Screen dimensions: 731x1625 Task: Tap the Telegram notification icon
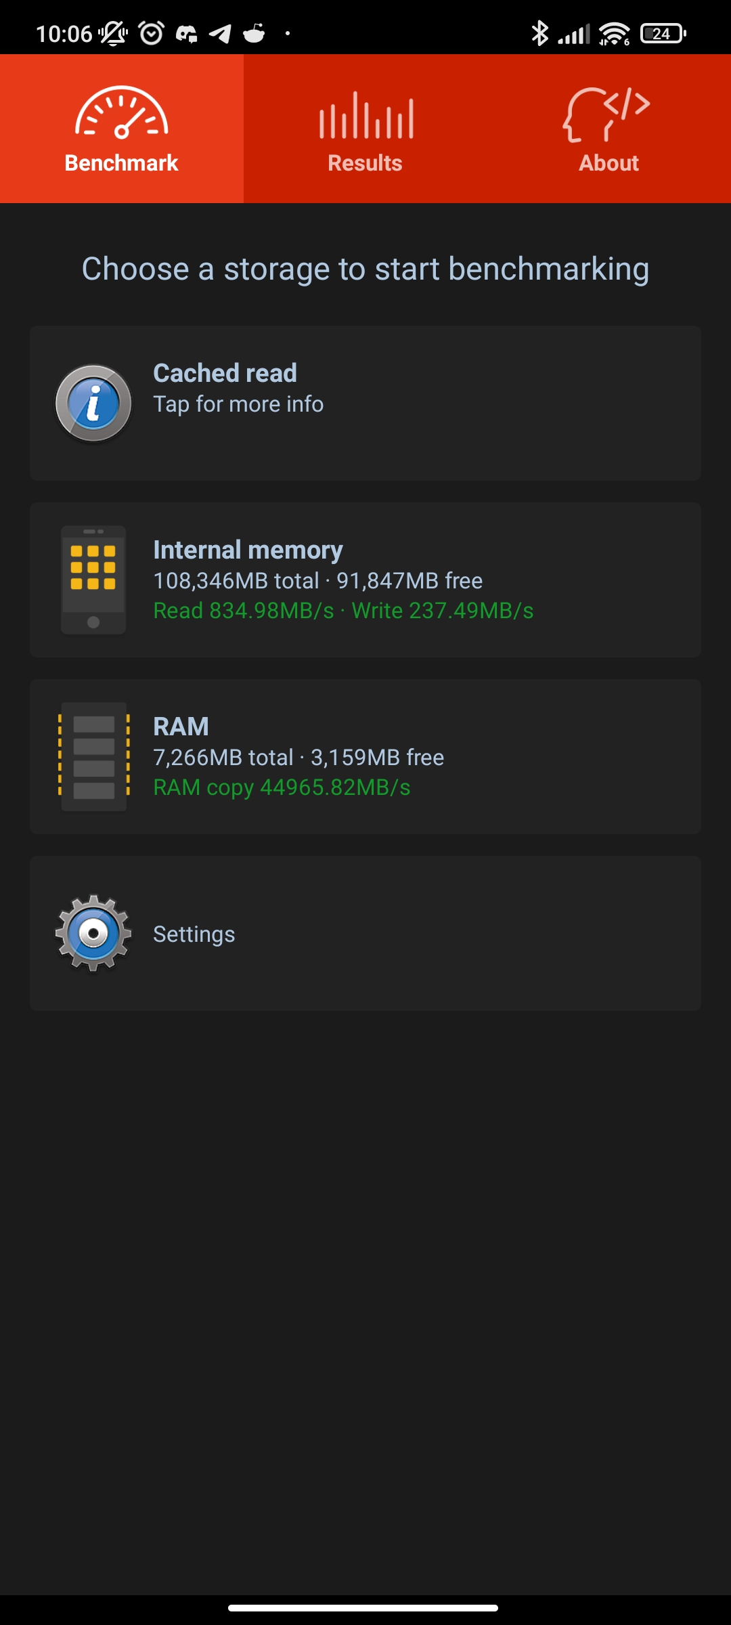220,33
